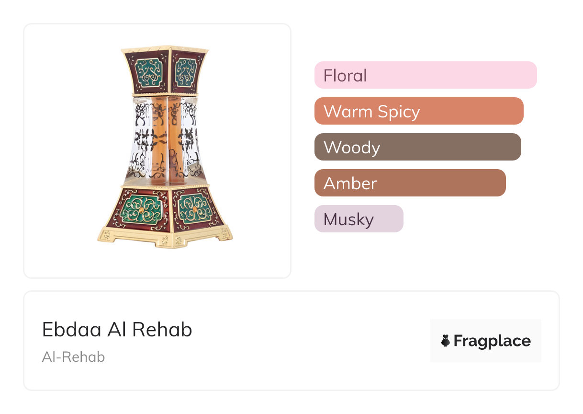Click the gold footed stand of the bottle

(165, 237)
